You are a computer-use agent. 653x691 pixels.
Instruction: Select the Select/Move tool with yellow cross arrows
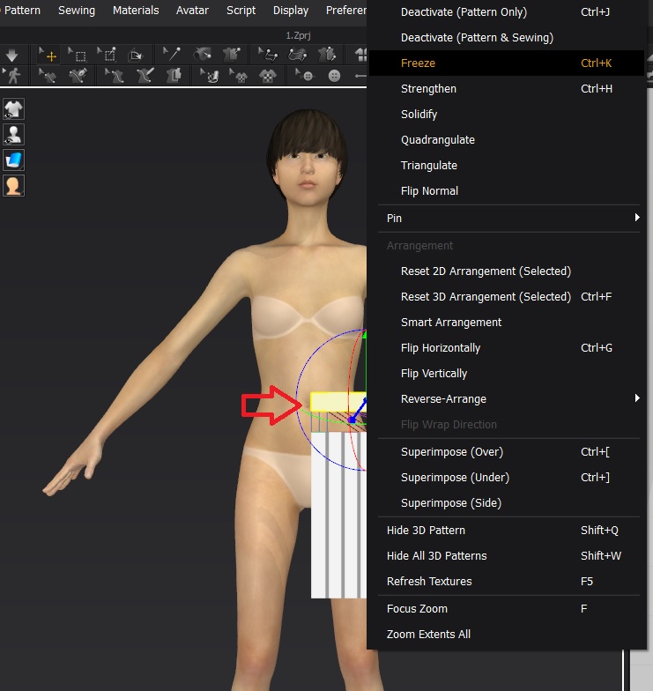(48, 55)
